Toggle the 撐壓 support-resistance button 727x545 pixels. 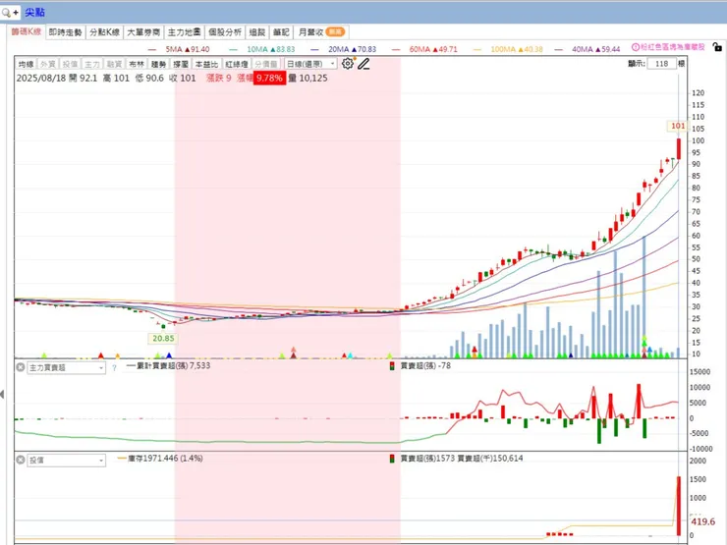(181, 64)
